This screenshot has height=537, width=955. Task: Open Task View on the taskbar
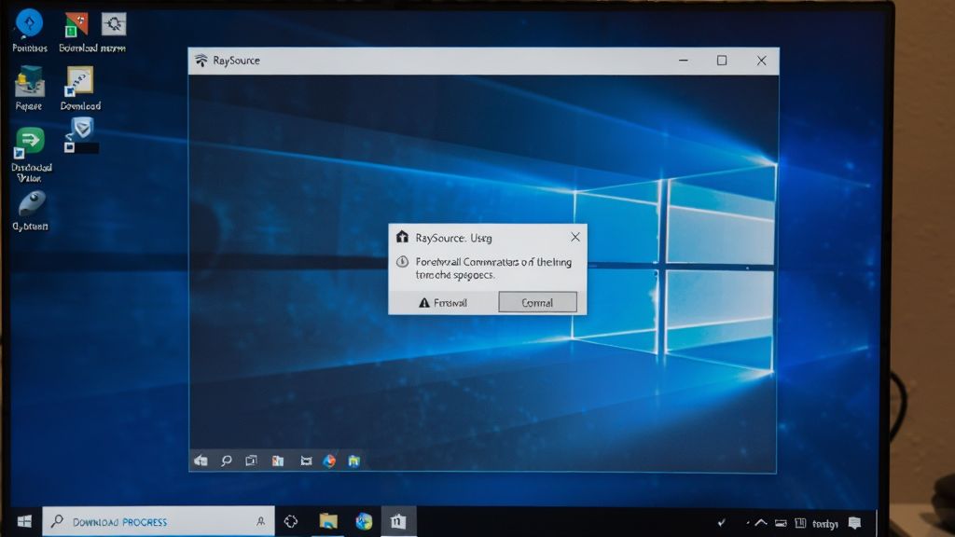point(291,522)
